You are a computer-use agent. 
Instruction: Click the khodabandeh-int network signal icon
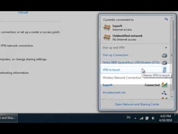(x=164, y=93)
